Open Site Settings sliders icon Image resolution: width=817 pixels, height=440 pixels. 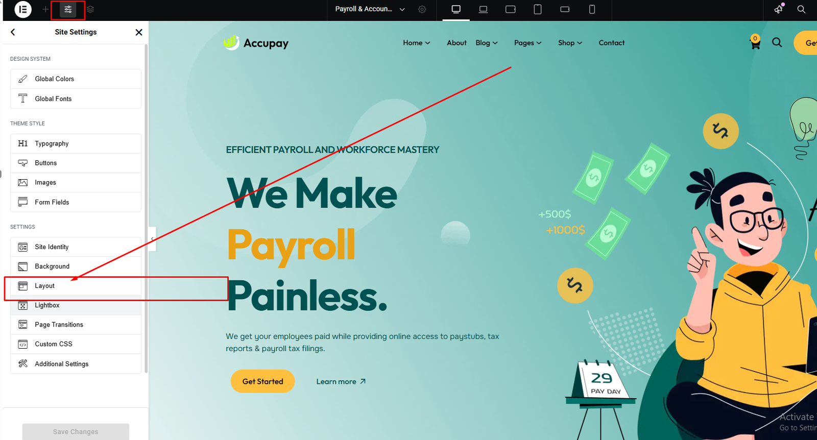tap(68, 9)
